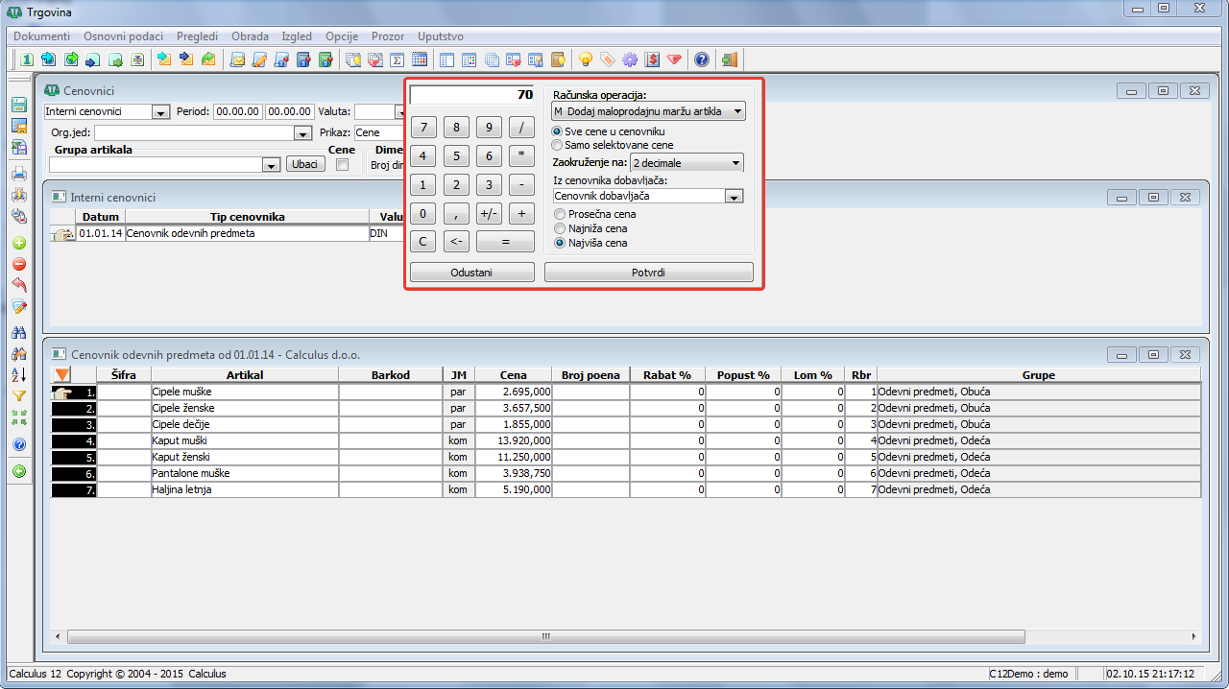Screen dimensions: 1229x689
Task: Click the binoculars search icon
Action: (18, 333)
